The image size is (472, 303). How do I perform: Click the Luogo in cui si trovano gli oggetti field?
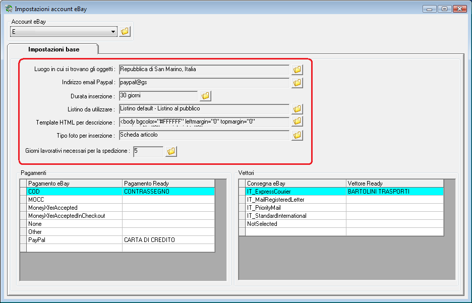point(204,70)
